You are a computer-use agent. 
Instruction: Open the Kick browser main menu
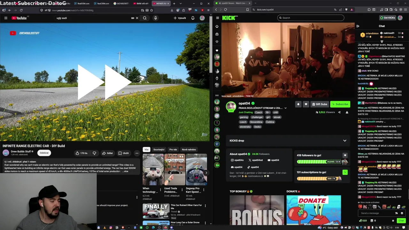tap(405, 10)
